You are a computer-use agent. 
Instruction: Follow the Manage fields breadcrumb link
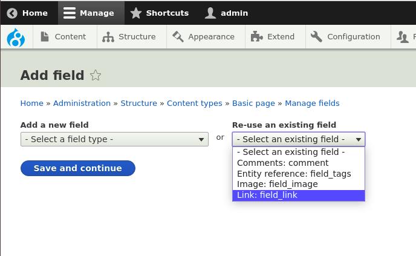coord(312,103)
